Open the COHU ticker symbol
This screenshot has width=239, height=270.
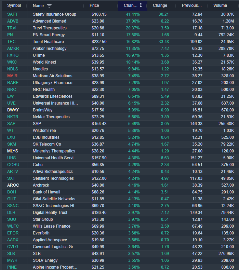[13, 165]
